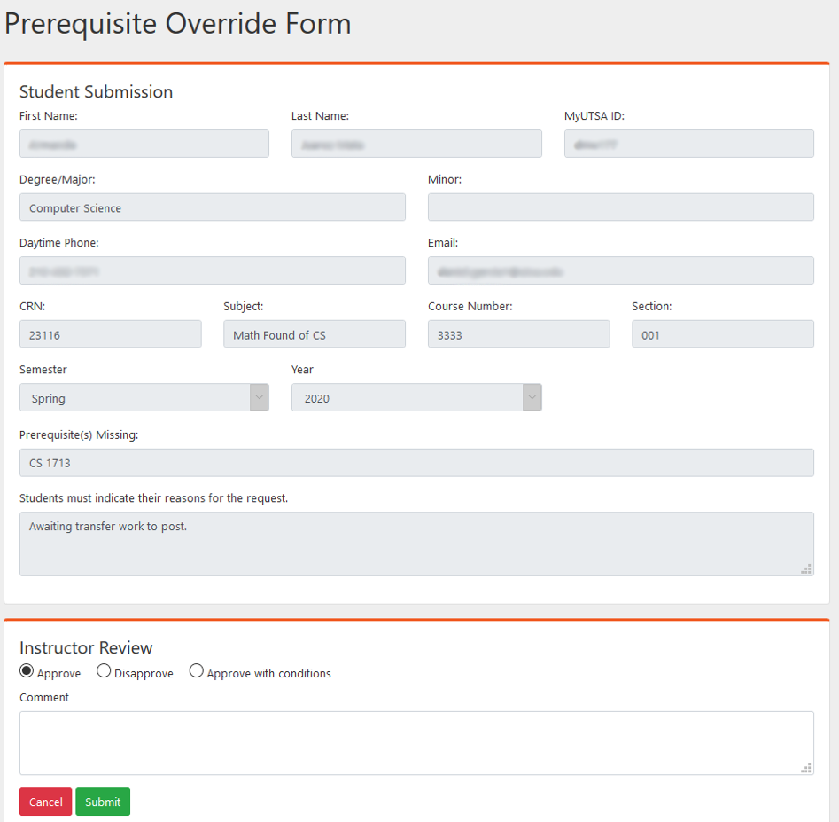The width and height of the screenshot is (839, 822).
Task: Focus the Prerequisite(s) Missing field
Action: tap(416, 463)
